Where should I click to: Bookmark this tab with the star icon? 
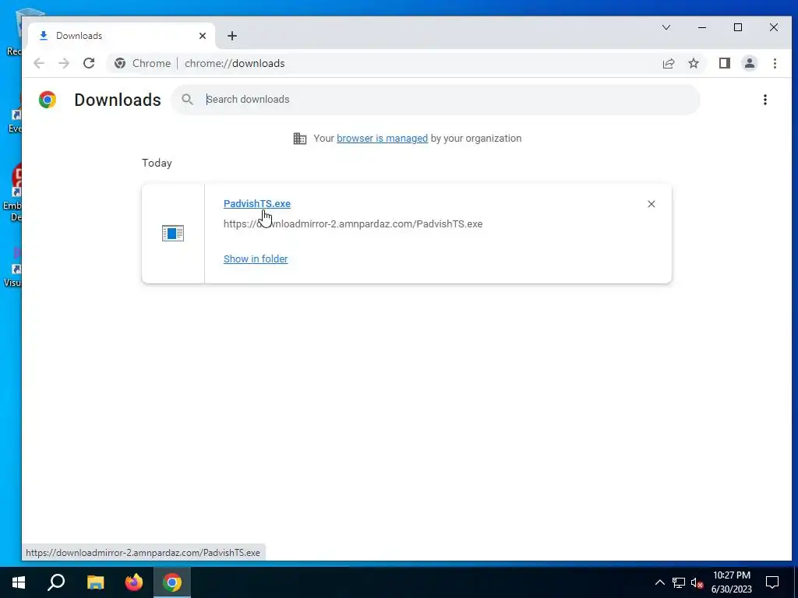(x=693, y=63)
